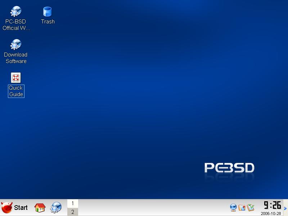Select virtual desktop 1 in the pager

72,203
